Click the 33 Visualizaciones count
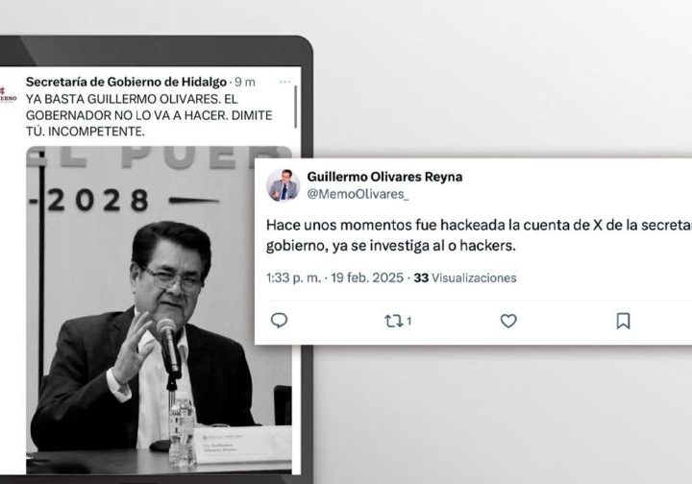This screenshot has height=484, width=692. 465,278
